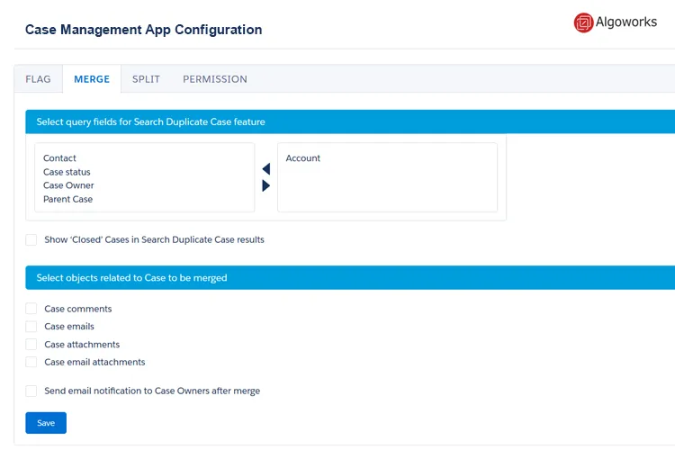The width and height of the screenshot is (675, 450).
Task: Select Case Owner in the fields list
Action: coord(68,185)
